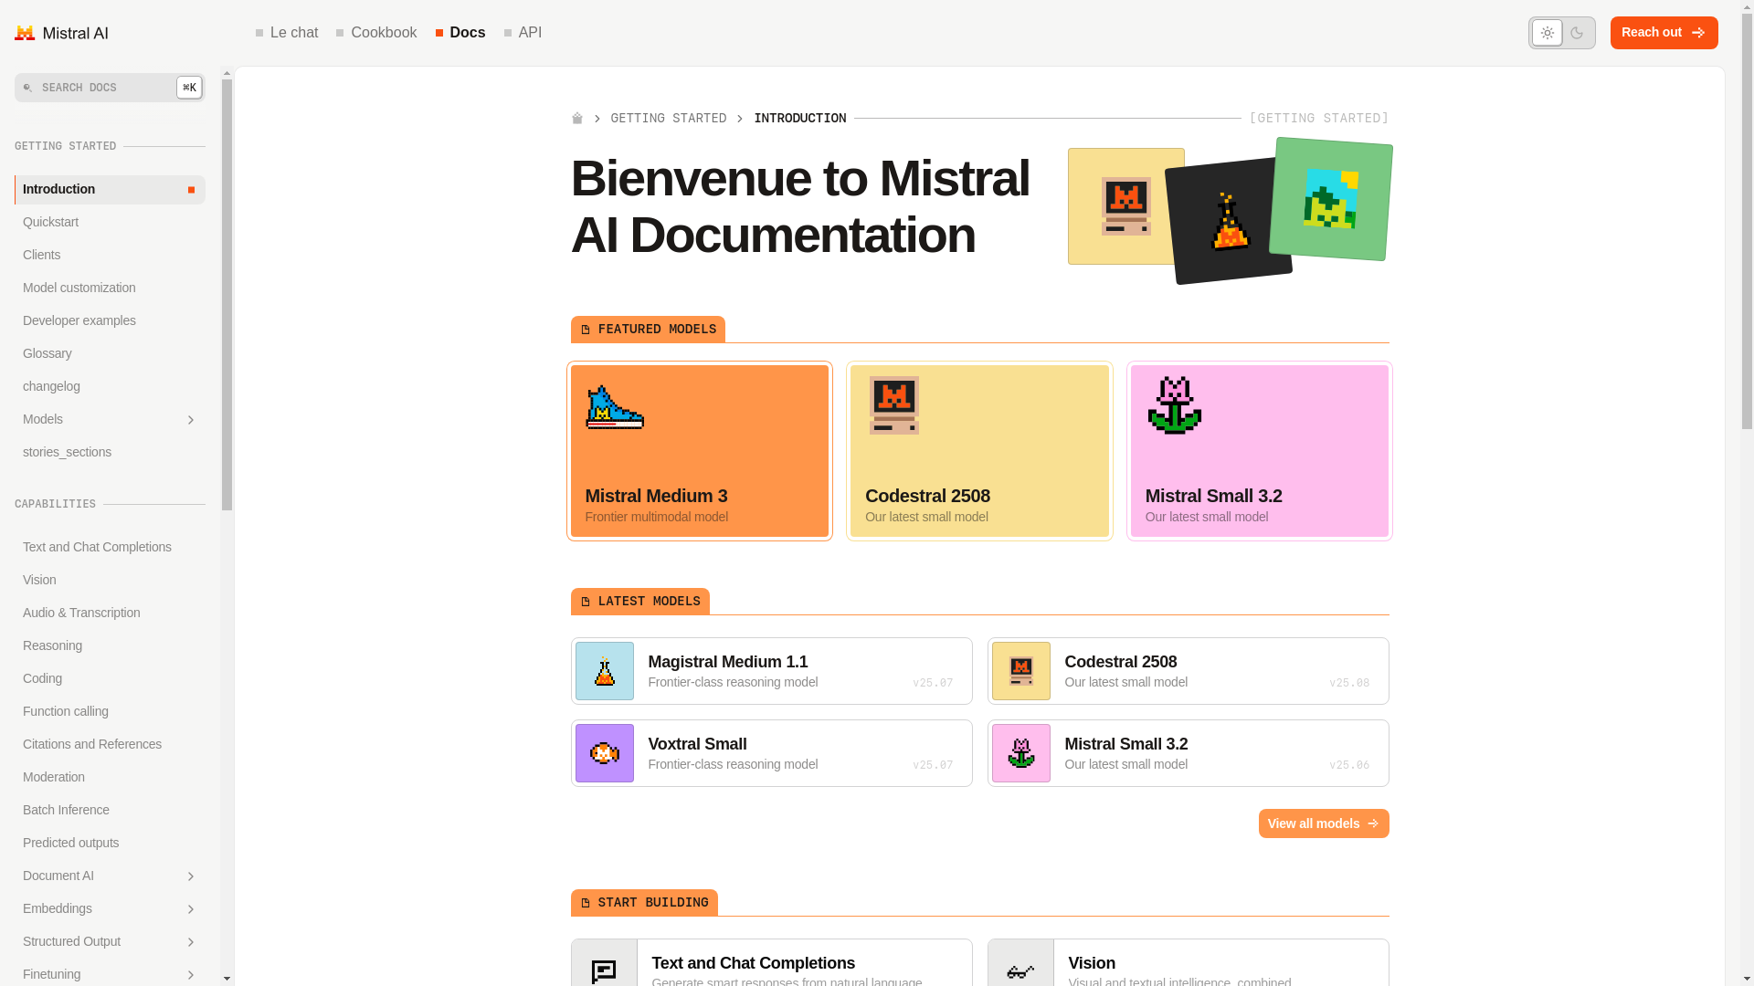
Task: Open Function calling page
Action: tap(110, 712)
